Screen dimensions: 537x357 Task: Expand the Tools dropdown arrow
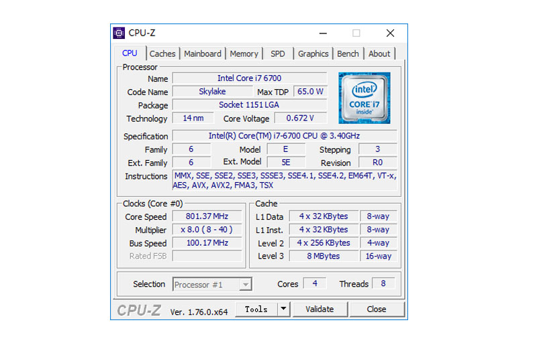pos(283,309)
